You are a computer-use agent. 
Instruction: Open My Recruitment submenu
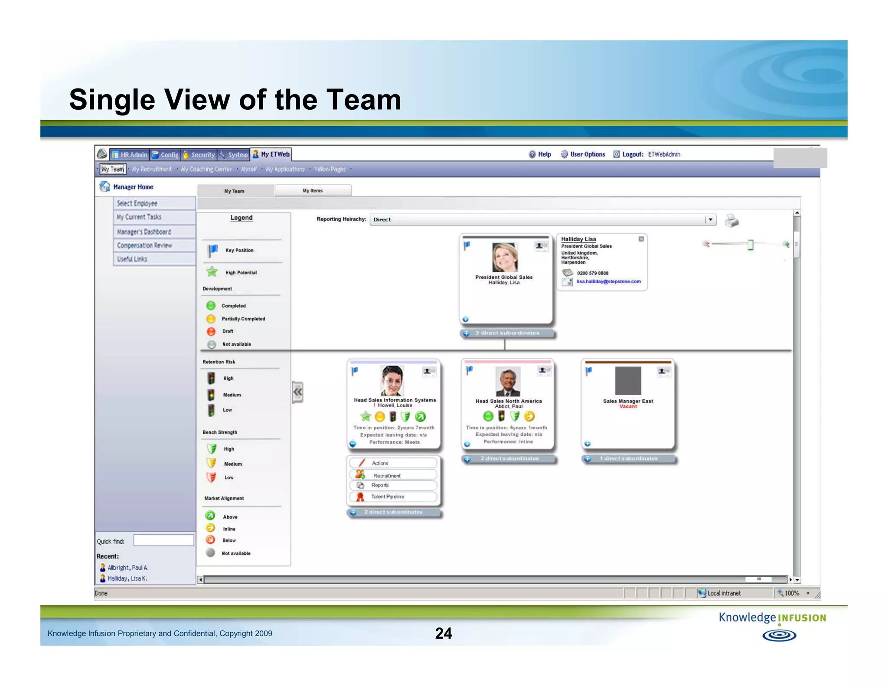(152, 169)
